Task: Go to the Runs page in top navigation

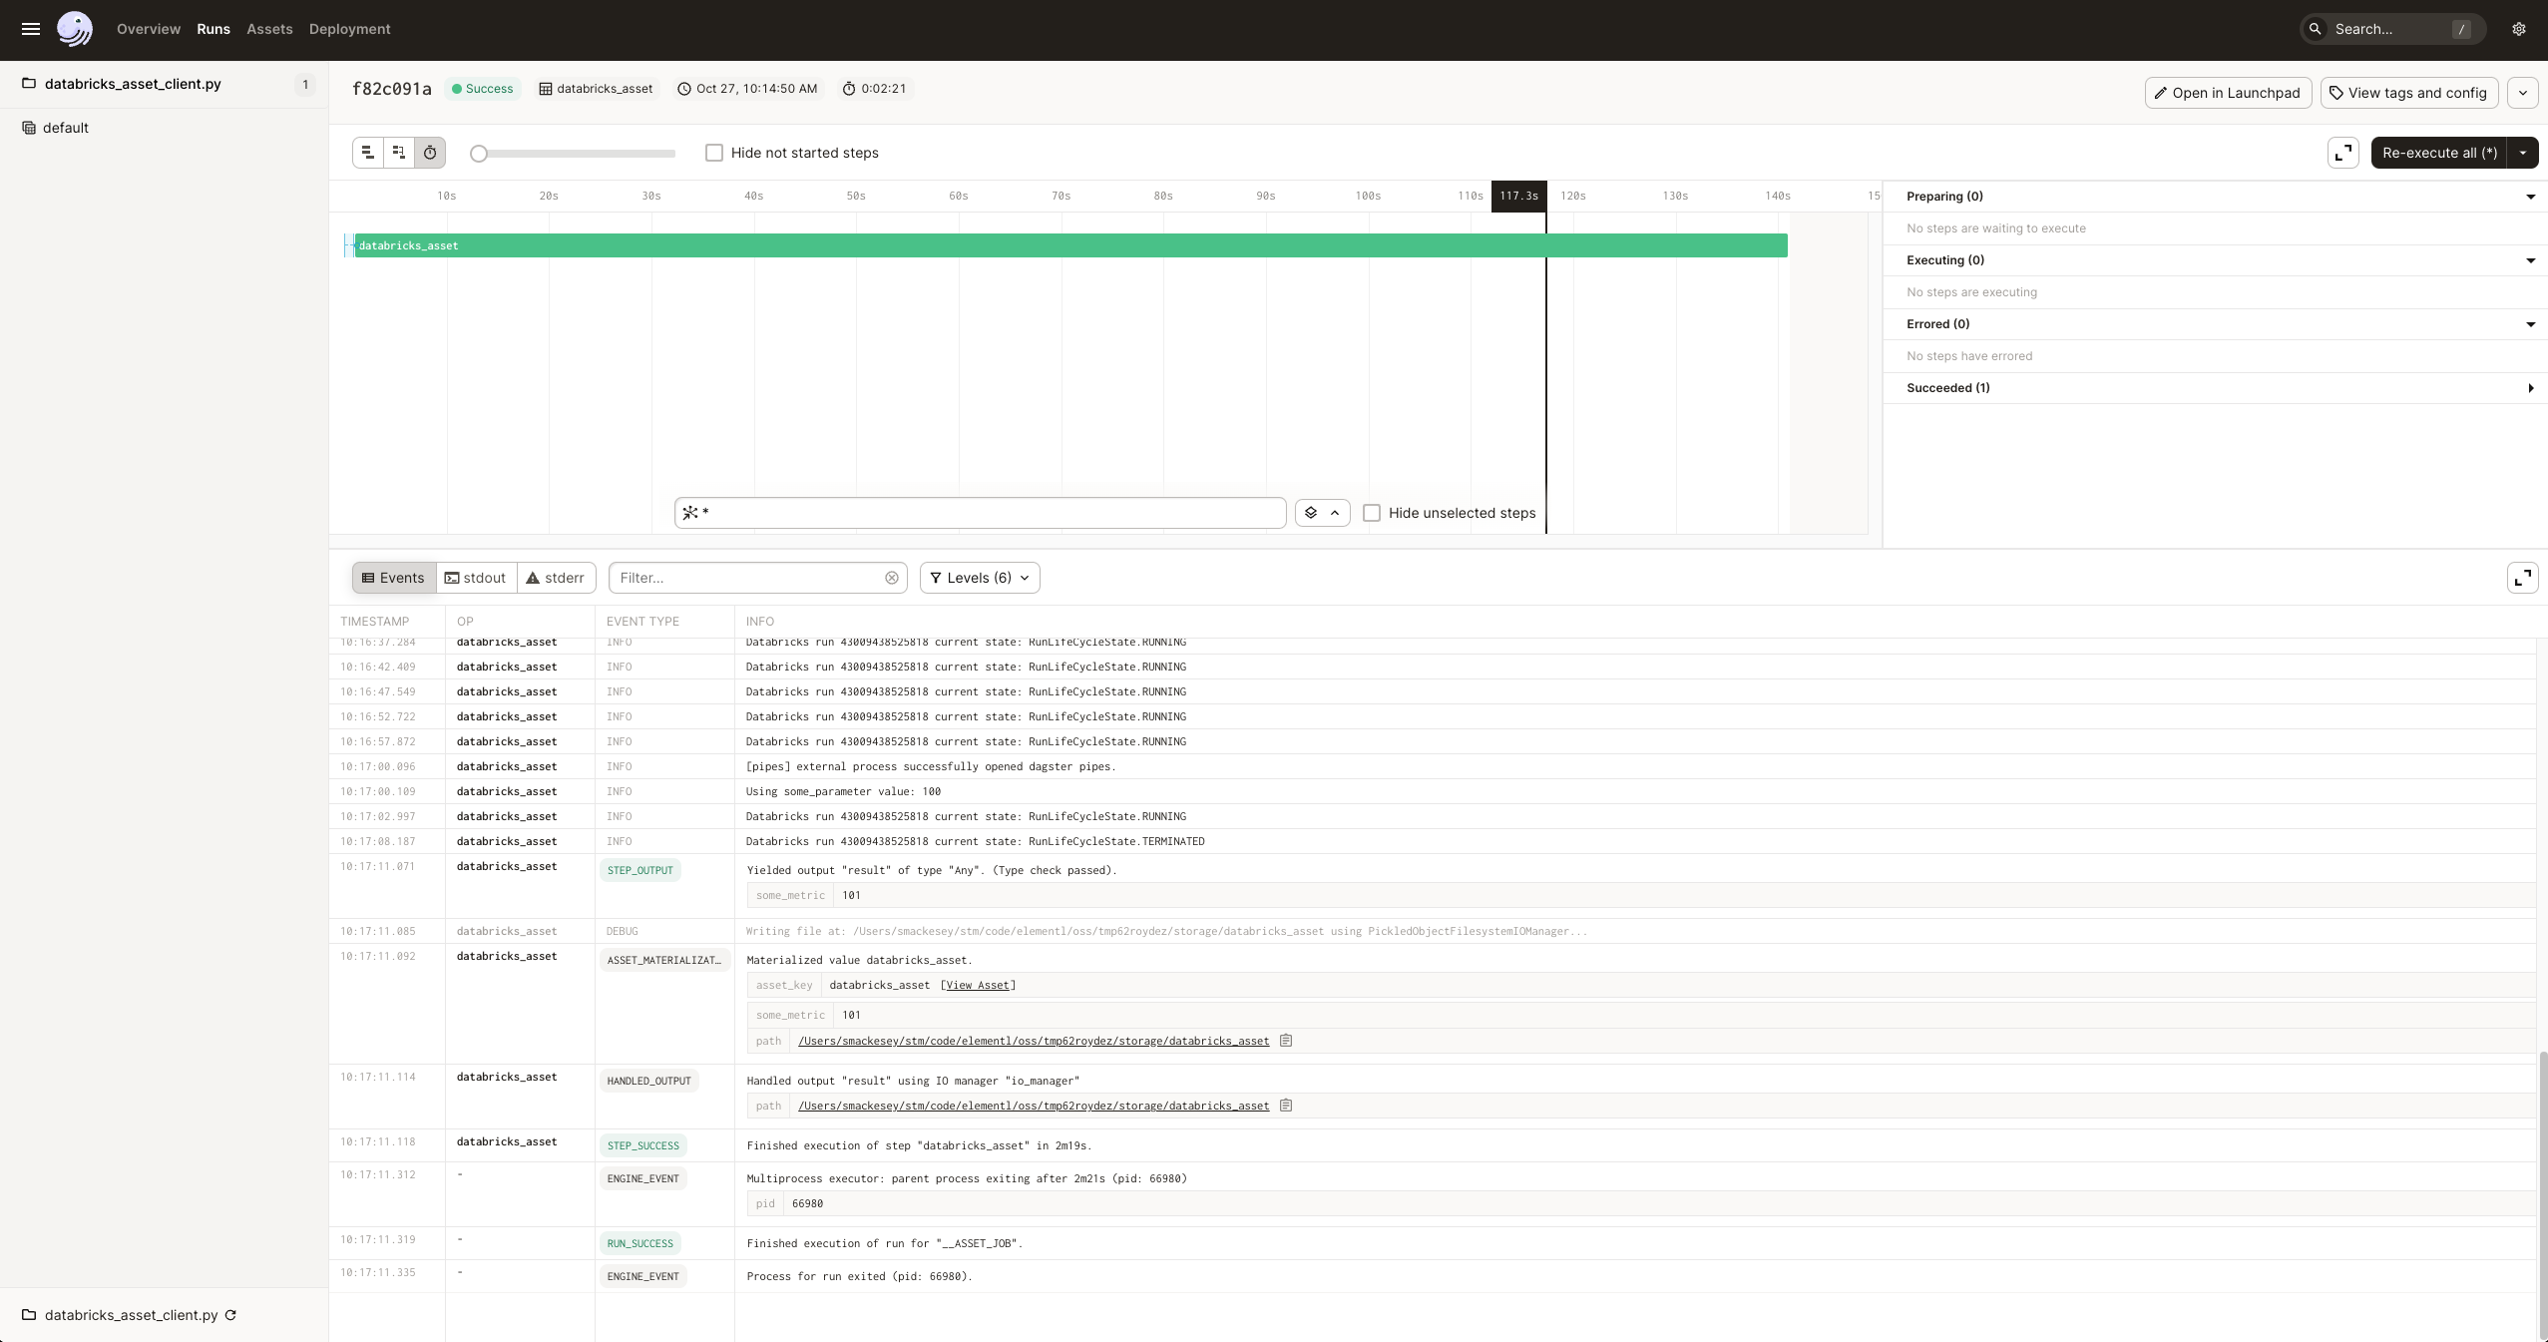Action: click(x=212, y=29)
